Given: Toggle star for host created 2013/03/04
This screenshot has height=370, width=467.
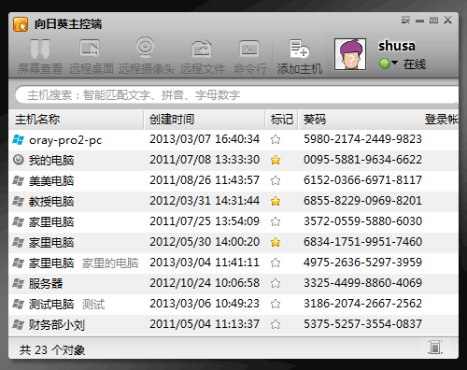Looking at the screenshot, I should click(276, 263).
